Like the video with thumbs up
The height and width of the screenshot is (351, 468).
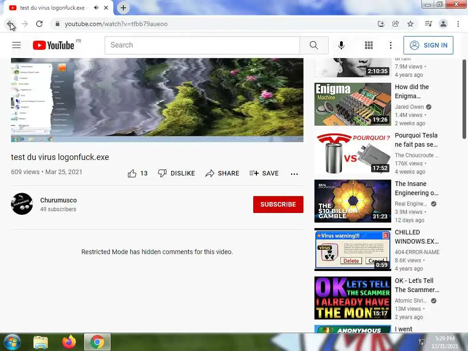pyautogui.click(x=138, y=173)
